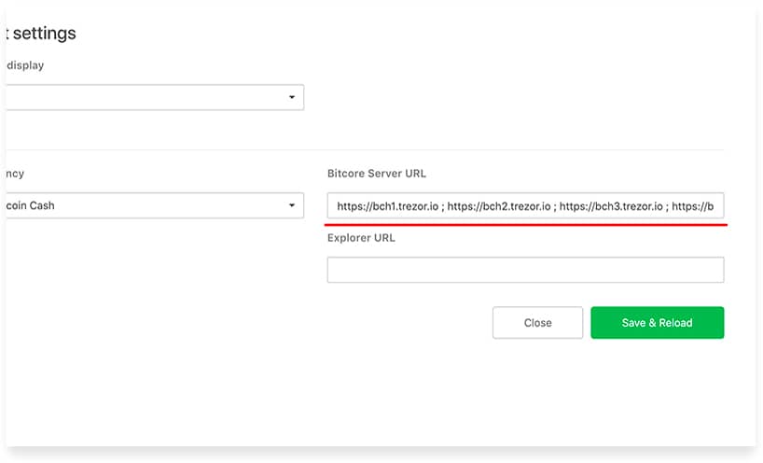Click inside the empty display combo box
Screen dimensions: 763x463
coord(155,97)
